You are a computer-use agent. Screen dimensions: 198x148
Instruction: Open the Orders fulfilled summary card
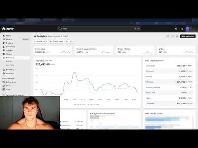(x=135, y=51)
